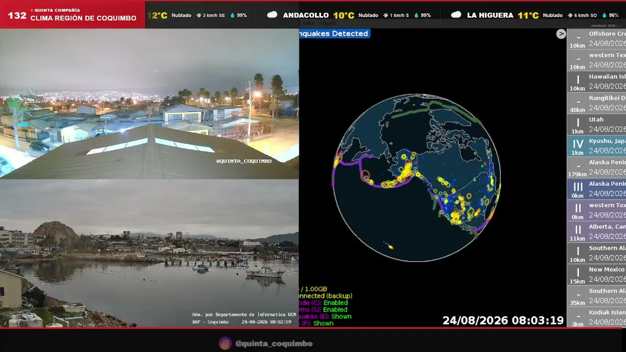Screen dimensions: 626x352
Task: Click the humidity droplet icon beside 3 km/h SE
Action: pos(232,15)
